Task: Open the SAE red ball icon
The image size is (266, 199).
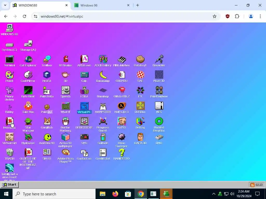Action: (x=140, y=76)
